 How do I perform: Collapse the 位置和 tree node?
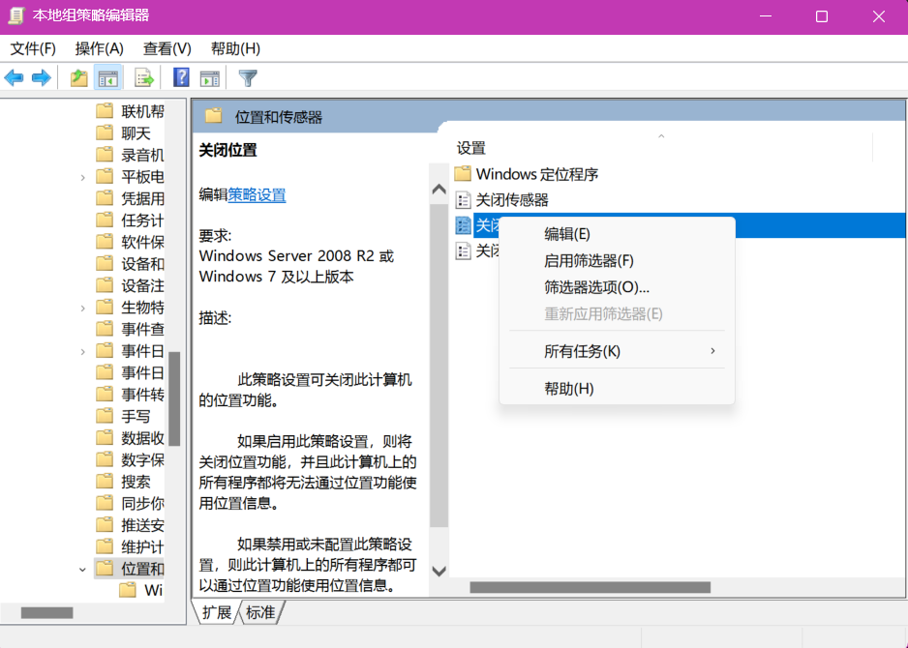(82, 570)
